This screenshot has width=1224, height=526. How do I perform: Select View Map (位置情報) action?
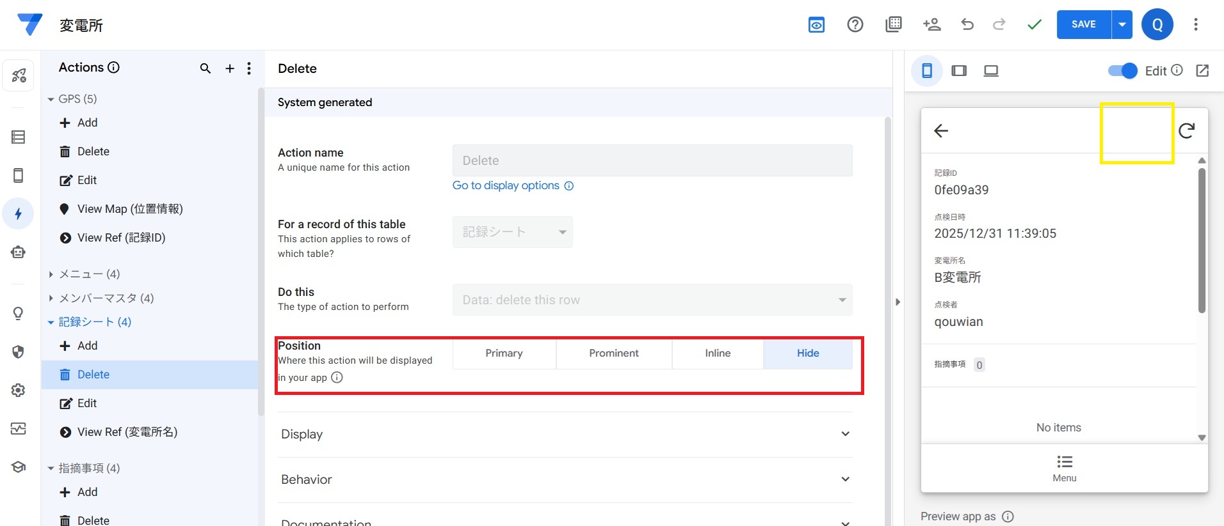pos(129,209)
